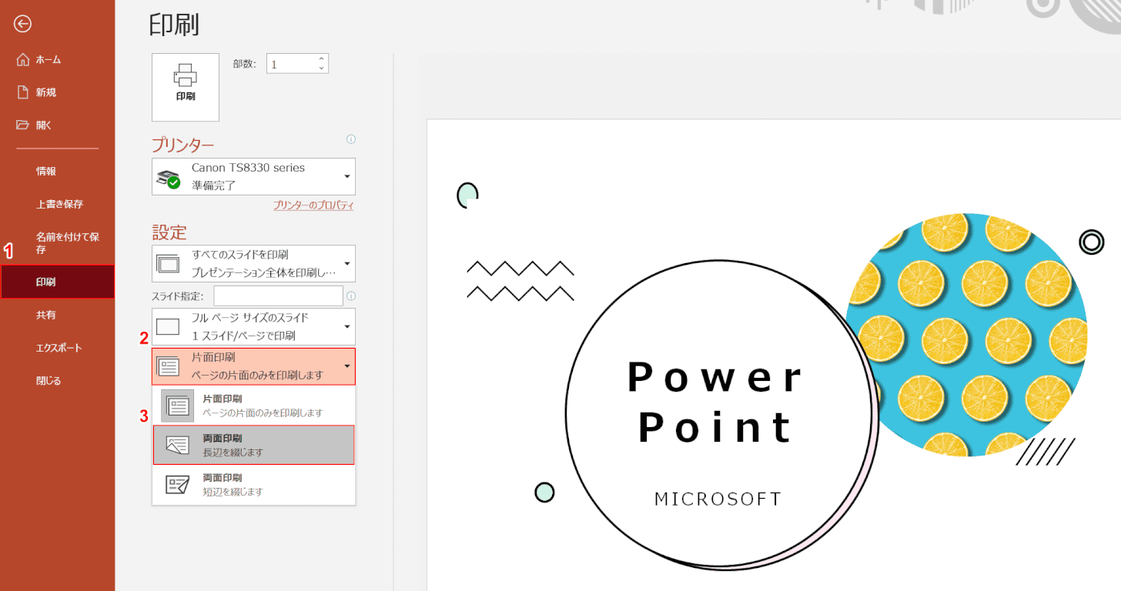Viewport: 1121px width, 591px height.
Task: Click the slide preview image
Action: click(774, 355)
